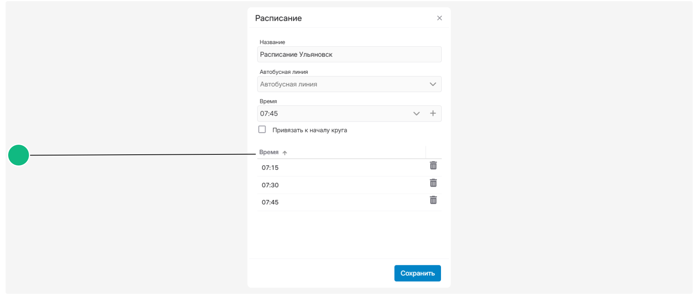The image size is (694, 295).
Task: Select the 07:15 row in the table
Action: click(x=349, y=168)
